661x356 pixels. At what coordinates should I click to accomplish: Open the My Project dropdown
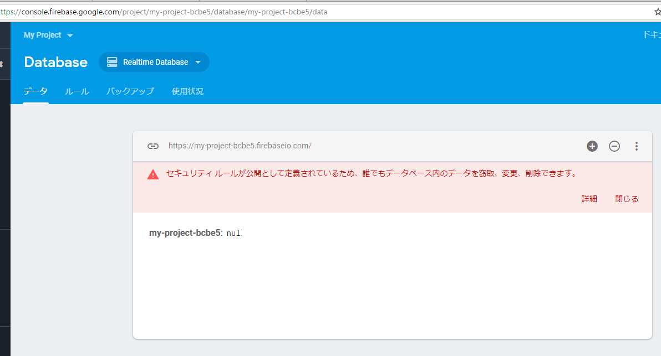pos(48,35)
